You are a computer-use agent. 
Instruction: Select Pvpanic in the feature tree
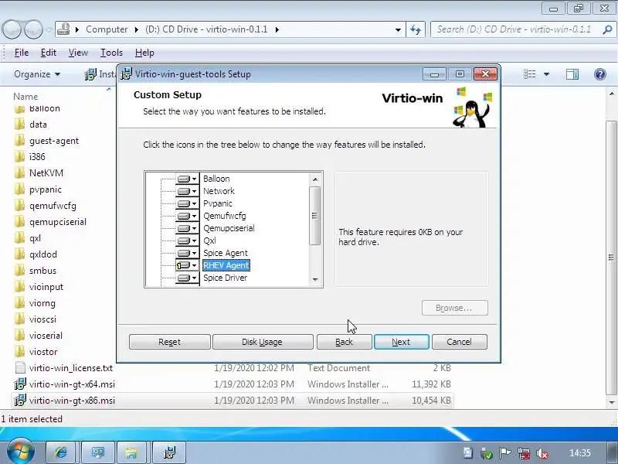click(x=218, y=203)
